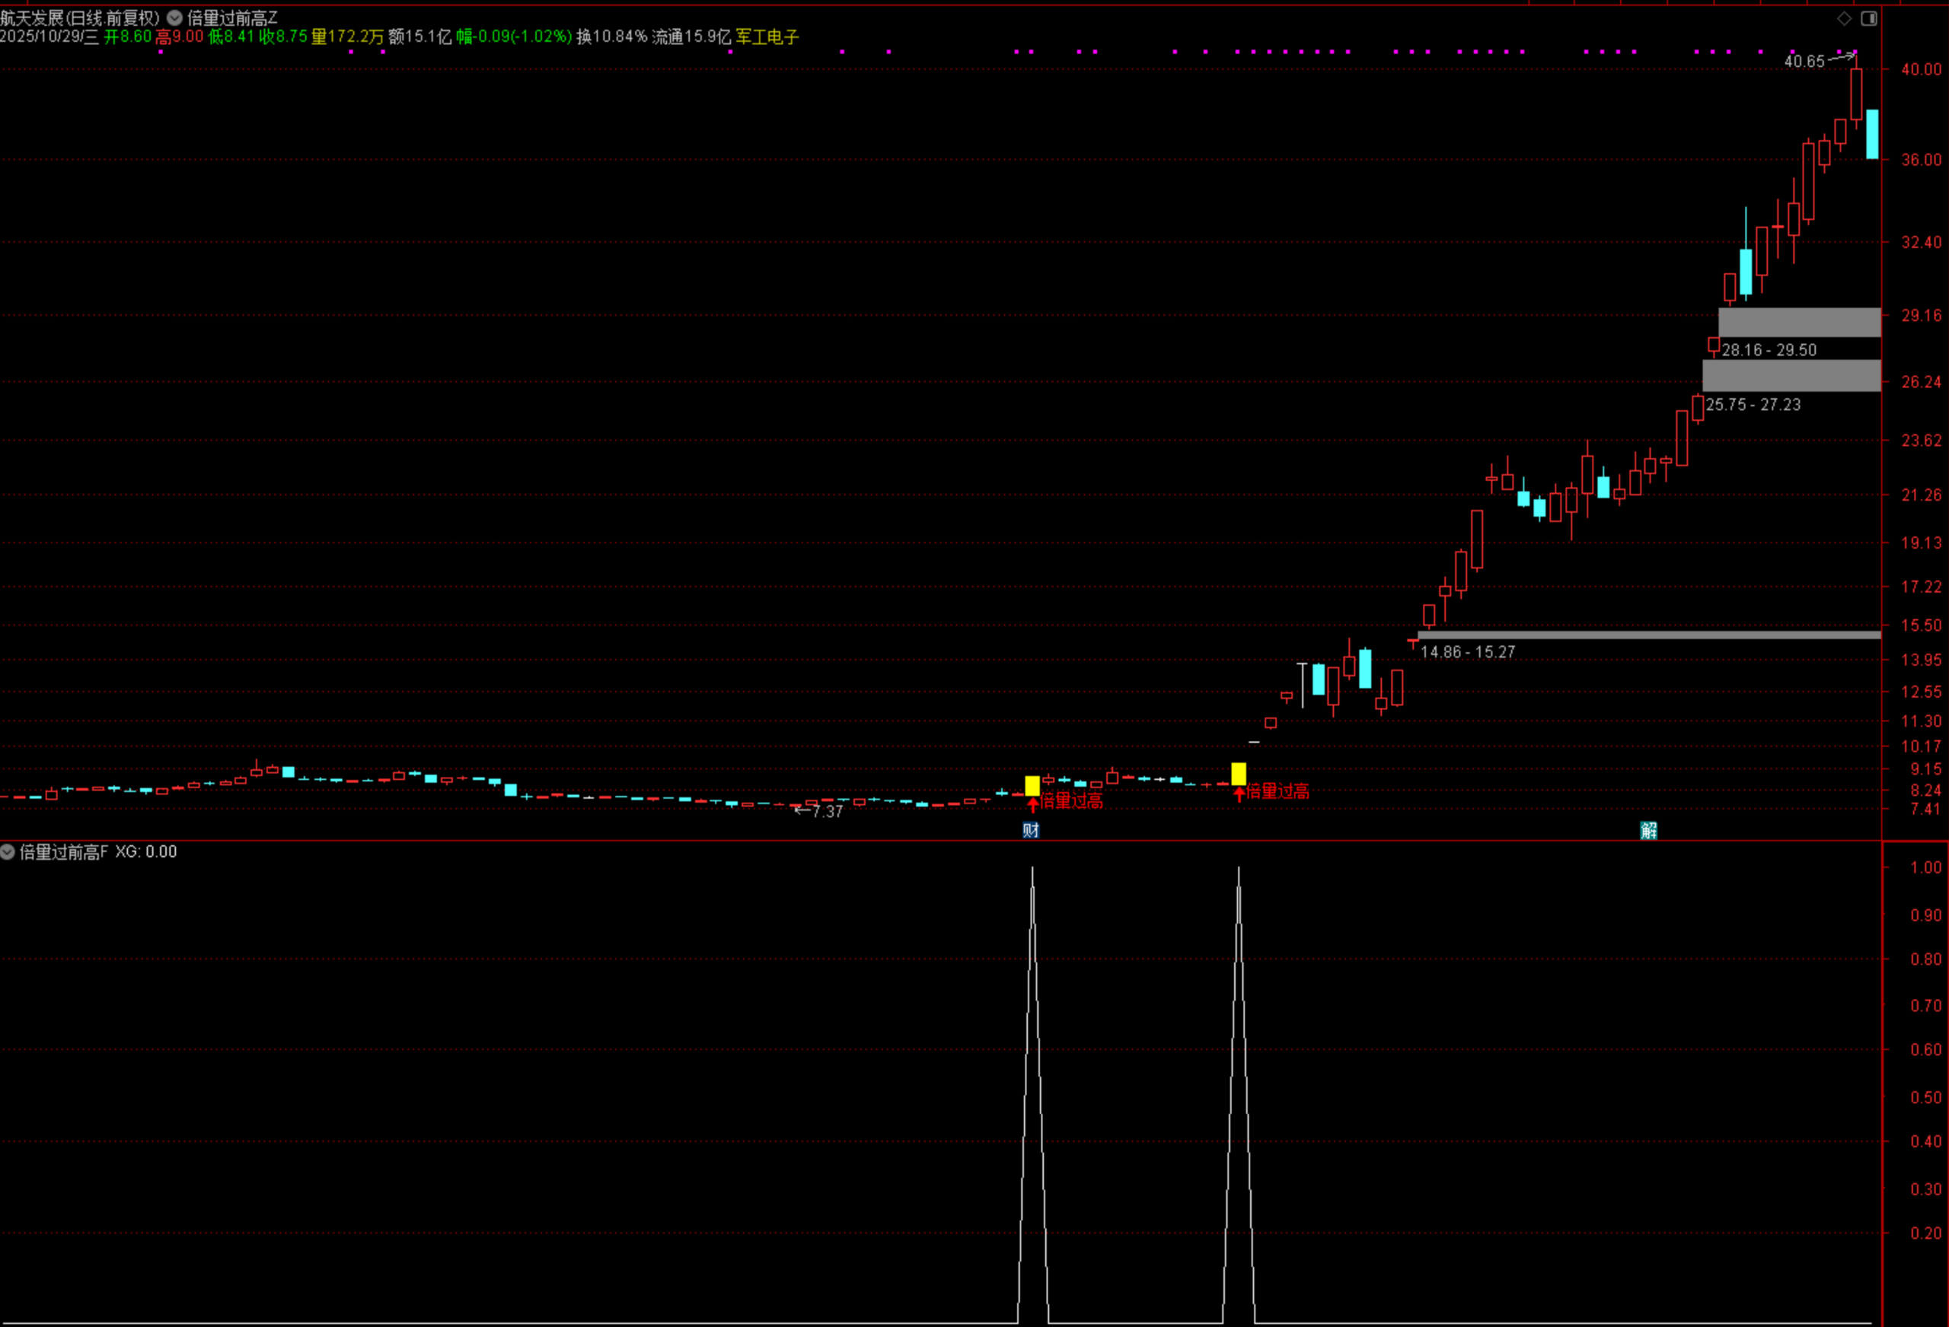Click the diamond icon at top right
This screenshot has width=1949, height=1327.
pos(1844,18)
